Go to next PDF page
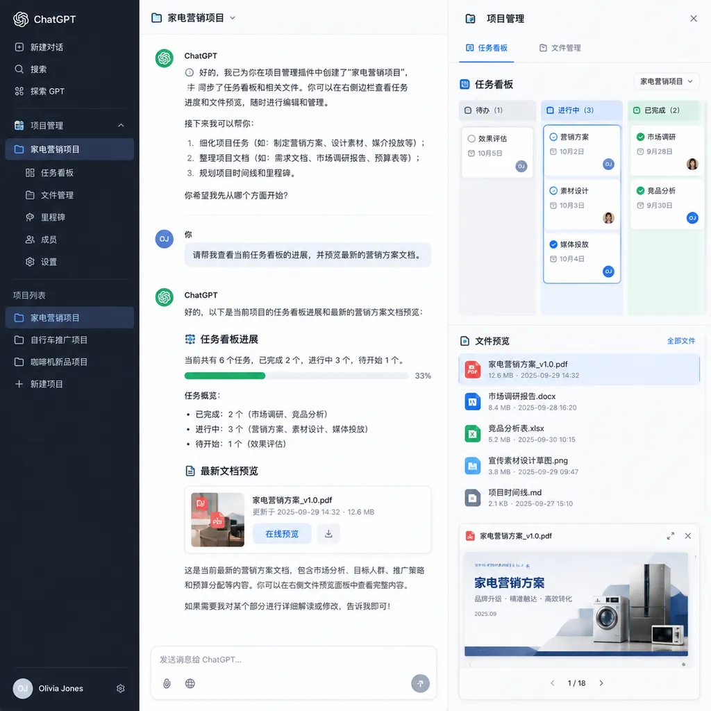 coord(601,683)
